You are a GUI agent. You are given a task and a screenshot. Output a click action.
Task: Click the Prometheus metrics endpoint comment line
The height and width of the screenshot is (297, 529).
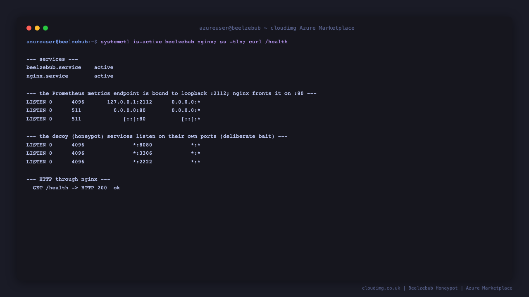172,93
